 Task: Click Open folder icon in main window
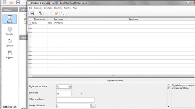(11, 2)
